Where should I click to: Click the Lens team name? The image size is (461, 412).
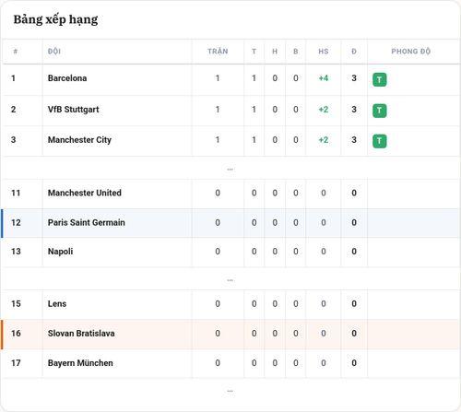(57, 304)
